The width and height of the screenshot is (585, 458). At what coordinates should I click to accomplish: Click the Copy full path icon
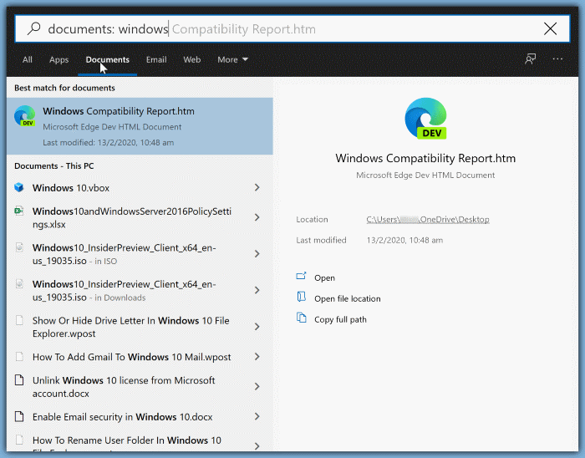(301, 318)
